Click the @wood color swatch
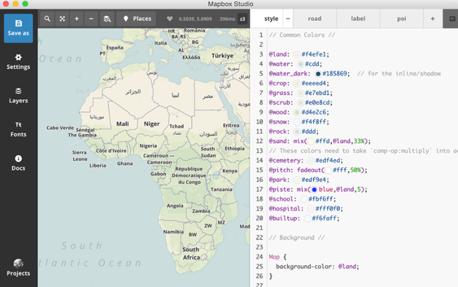 (297, 112)
